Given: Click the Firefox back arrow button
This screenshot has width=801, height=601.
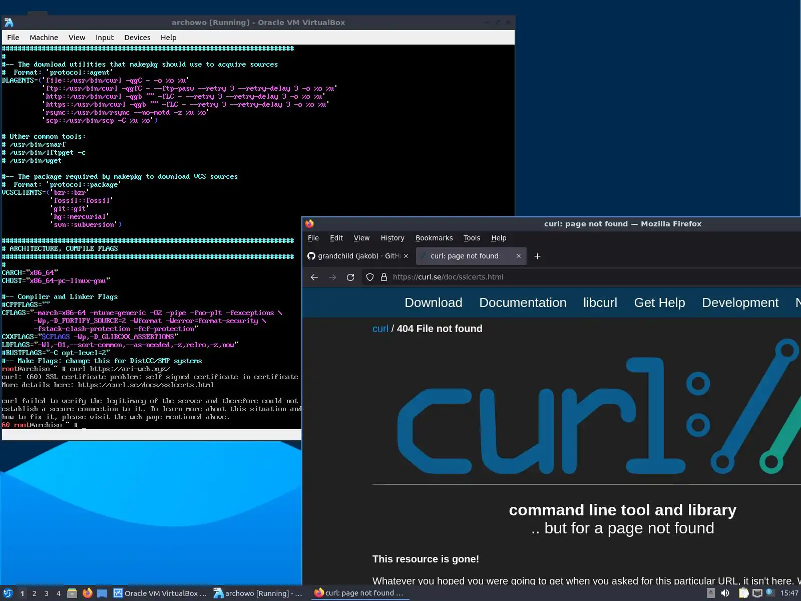Looking at the screenshot, I should [314, 277].
